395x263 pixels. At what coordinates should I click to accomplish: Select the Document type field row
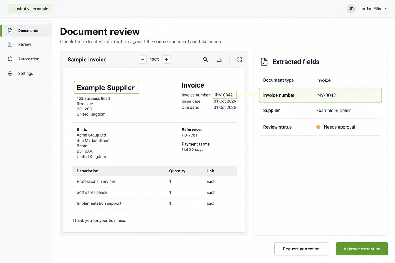320,80
